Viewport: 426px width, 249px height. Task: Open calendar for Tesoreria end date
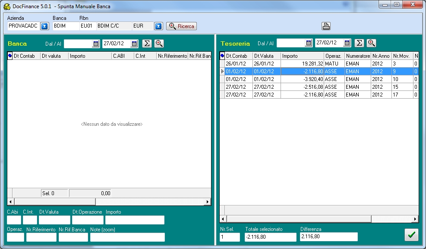(347, 43)
